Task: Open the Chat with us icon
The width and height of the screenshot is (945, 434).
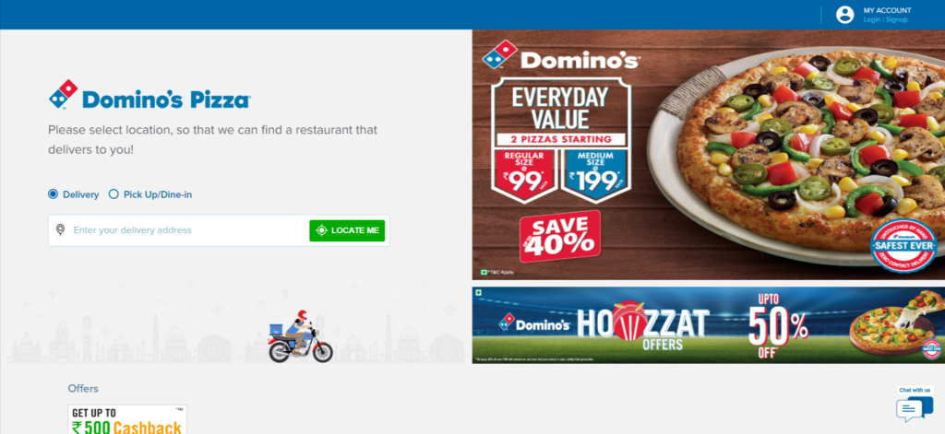Action: 915,409
